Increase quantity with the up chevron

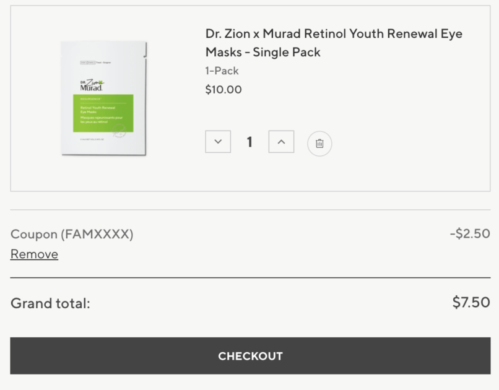tap(281, 142)
